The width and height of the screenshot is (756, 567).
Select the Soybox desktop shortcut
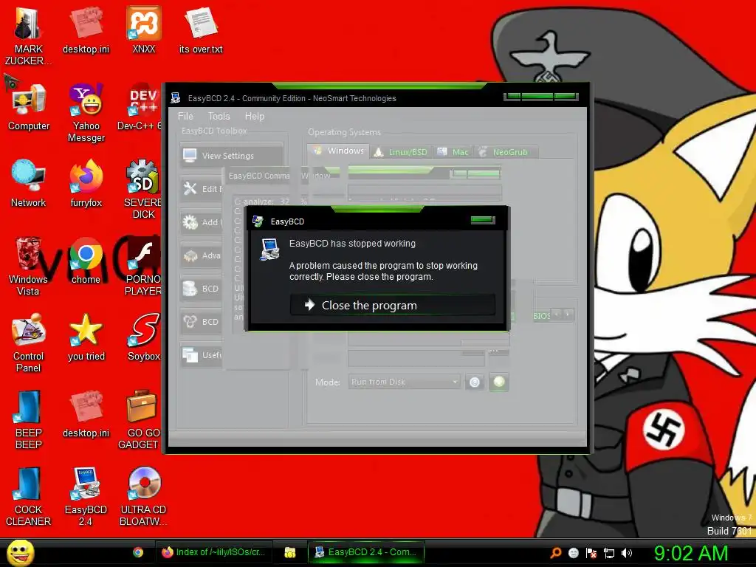coord(144,338)
